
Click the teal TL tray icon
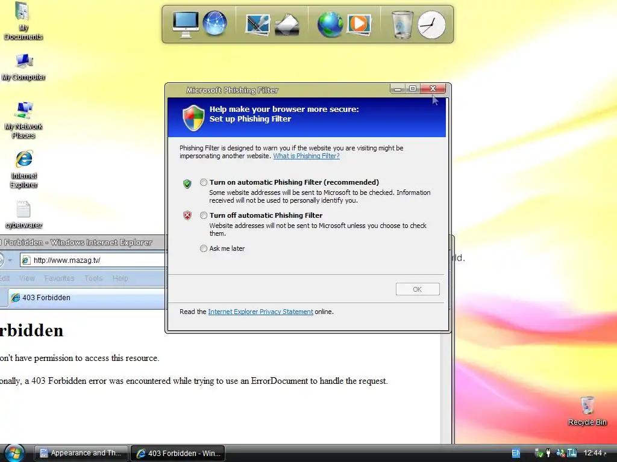pos(572,453)
